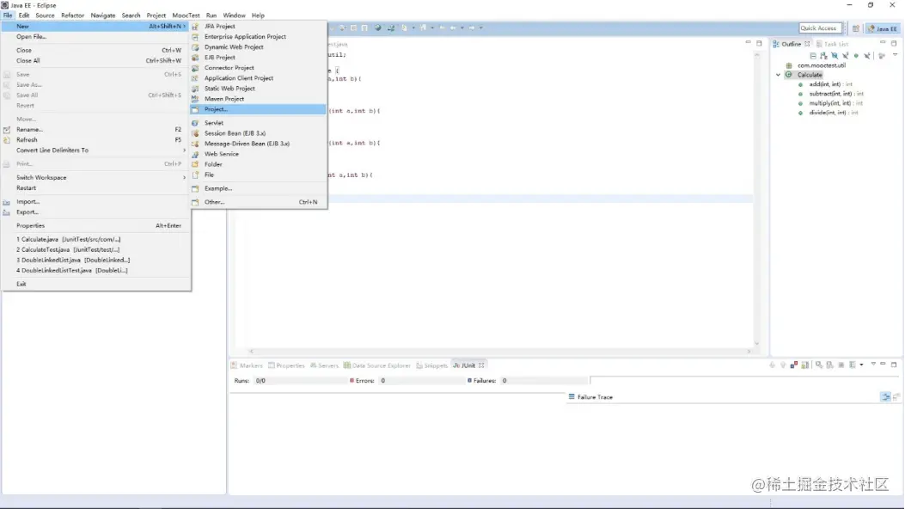Image resolution: width=905 pixels, height=509 pixels.
Task: Click the editor vertical scrollbar
Action: pyautogui.click(x=756, y=199)
